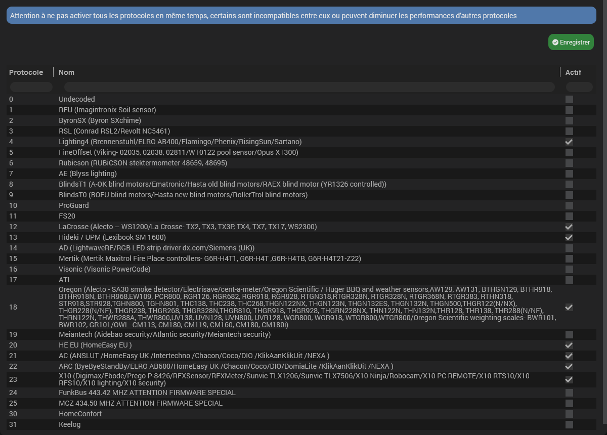
Task: Enable the Keelog protocol checkbox
Action: coord(570,425)
